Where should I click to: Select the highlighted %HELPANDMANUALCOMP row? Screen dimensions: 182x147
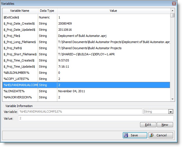[86, 85]
